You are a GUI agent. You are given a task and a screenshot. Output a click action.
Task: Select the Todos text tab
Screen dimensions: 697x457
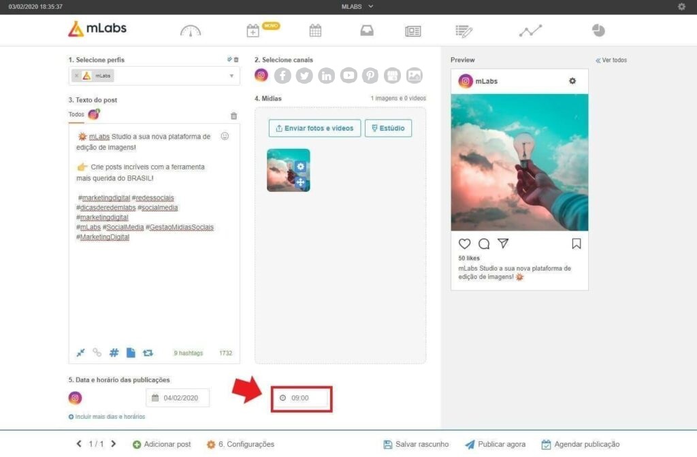pos(76,114)
